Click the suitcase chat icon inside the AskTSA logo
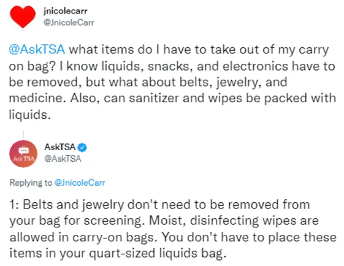344x266 pixels. coord(24,151)
